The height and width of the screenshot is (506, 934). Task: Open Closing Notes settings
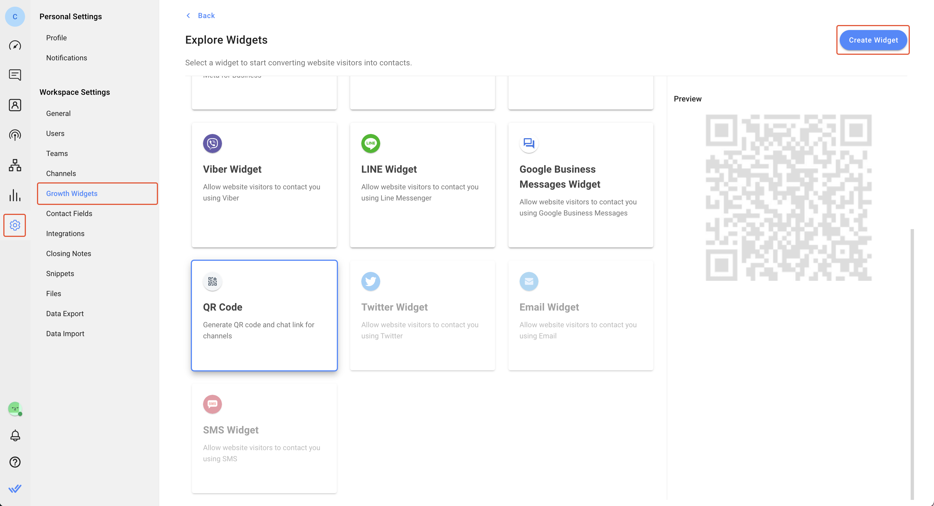[x=68, y=253]
